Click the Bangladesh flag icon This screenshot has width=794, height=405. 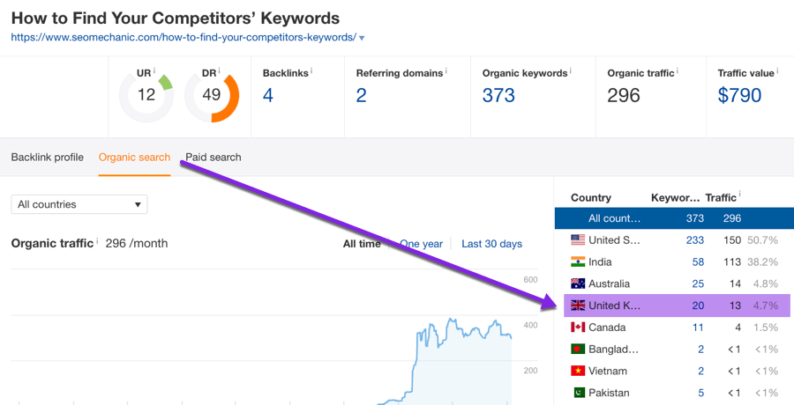pos(578,350)
